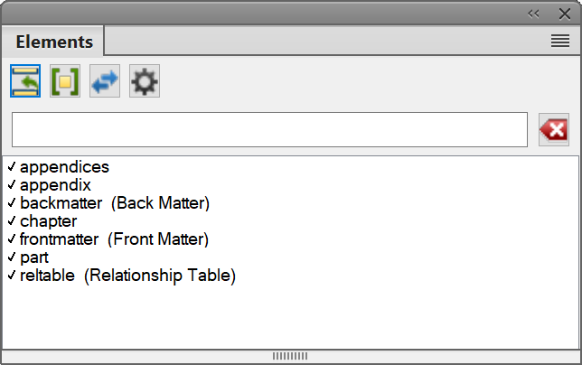
Task: Choose reltable (Relationship Table) element
Action: pos(127,276)
